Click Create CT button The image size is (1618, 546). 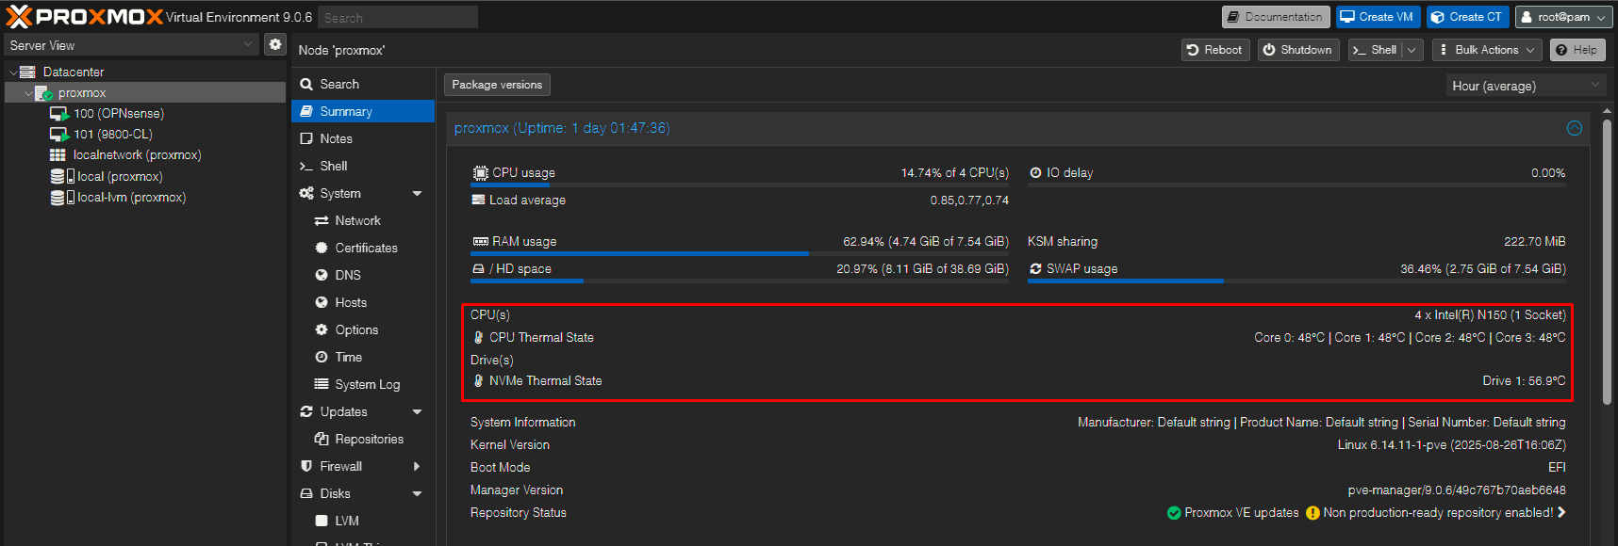tap(1467, 17)
